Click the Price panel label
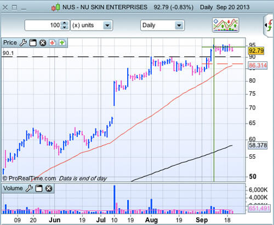Viewport: 274px width, 225px height. tap(10, 43)
